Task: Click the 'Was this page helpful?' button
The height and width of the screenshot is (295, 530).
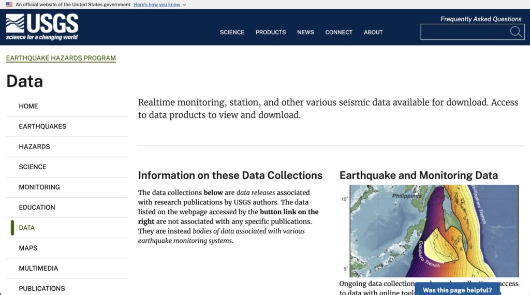Action: coord(457,290)
